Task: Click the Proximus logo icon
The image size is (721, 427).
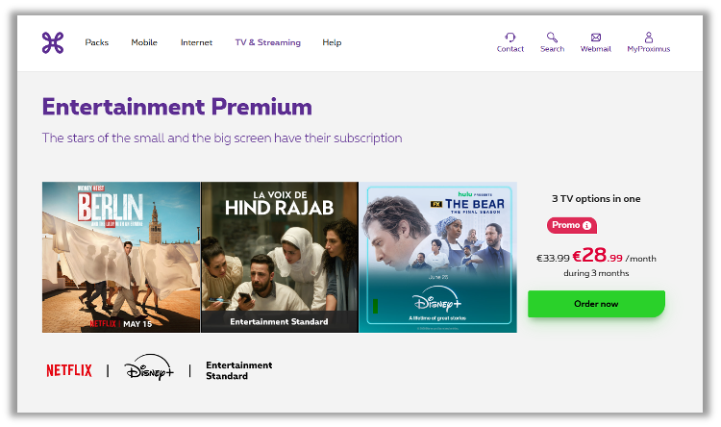Action: pyautogui.click(x=53, y=42)
